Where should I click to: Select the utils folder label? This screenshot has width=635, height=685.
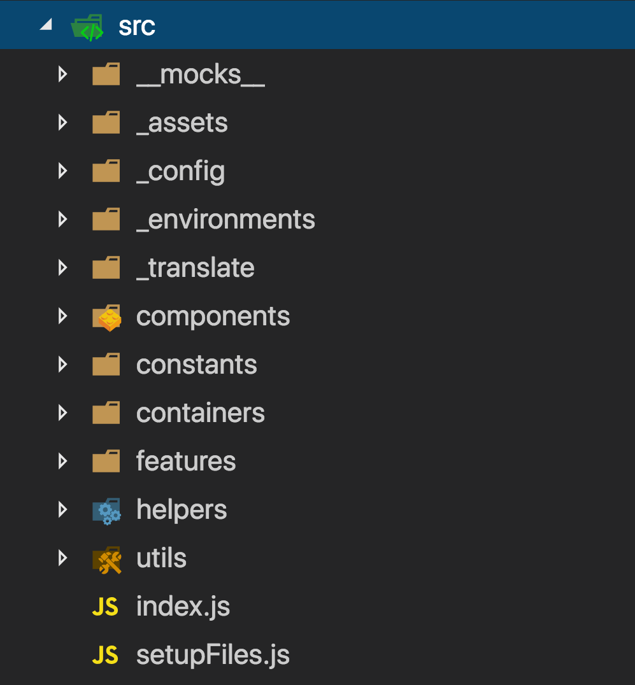[x=161, y=558]
